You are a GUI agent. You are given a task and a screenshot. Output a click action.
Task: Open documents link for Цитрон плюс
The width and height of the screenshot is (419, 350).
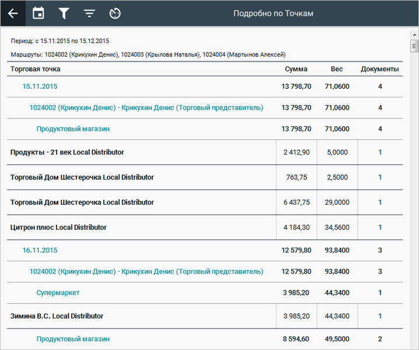380,228
